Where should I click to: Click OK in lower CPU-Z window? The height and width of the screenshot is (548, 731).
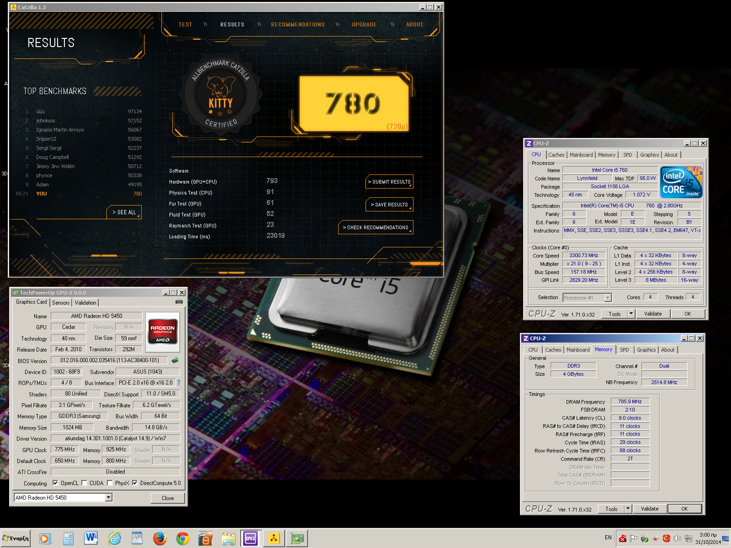[x=684, y=509]
